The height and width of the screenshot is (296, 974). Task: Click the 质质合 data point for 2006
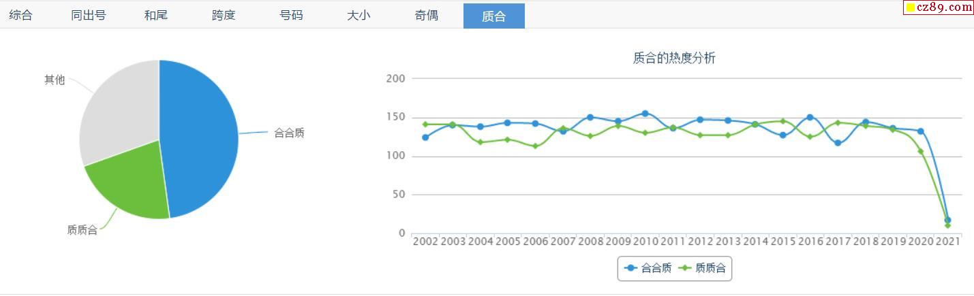click(535, 146)
